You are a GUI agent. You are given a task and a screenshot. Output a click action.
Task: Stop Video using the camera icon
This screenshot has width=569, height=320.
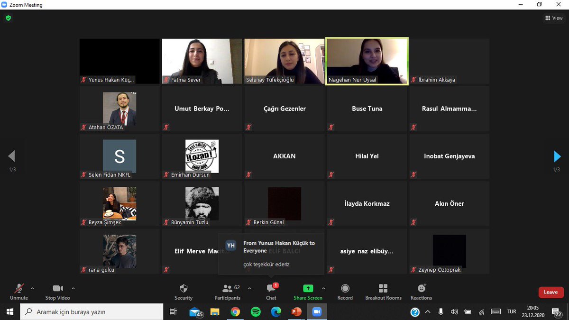pos(57,291)
